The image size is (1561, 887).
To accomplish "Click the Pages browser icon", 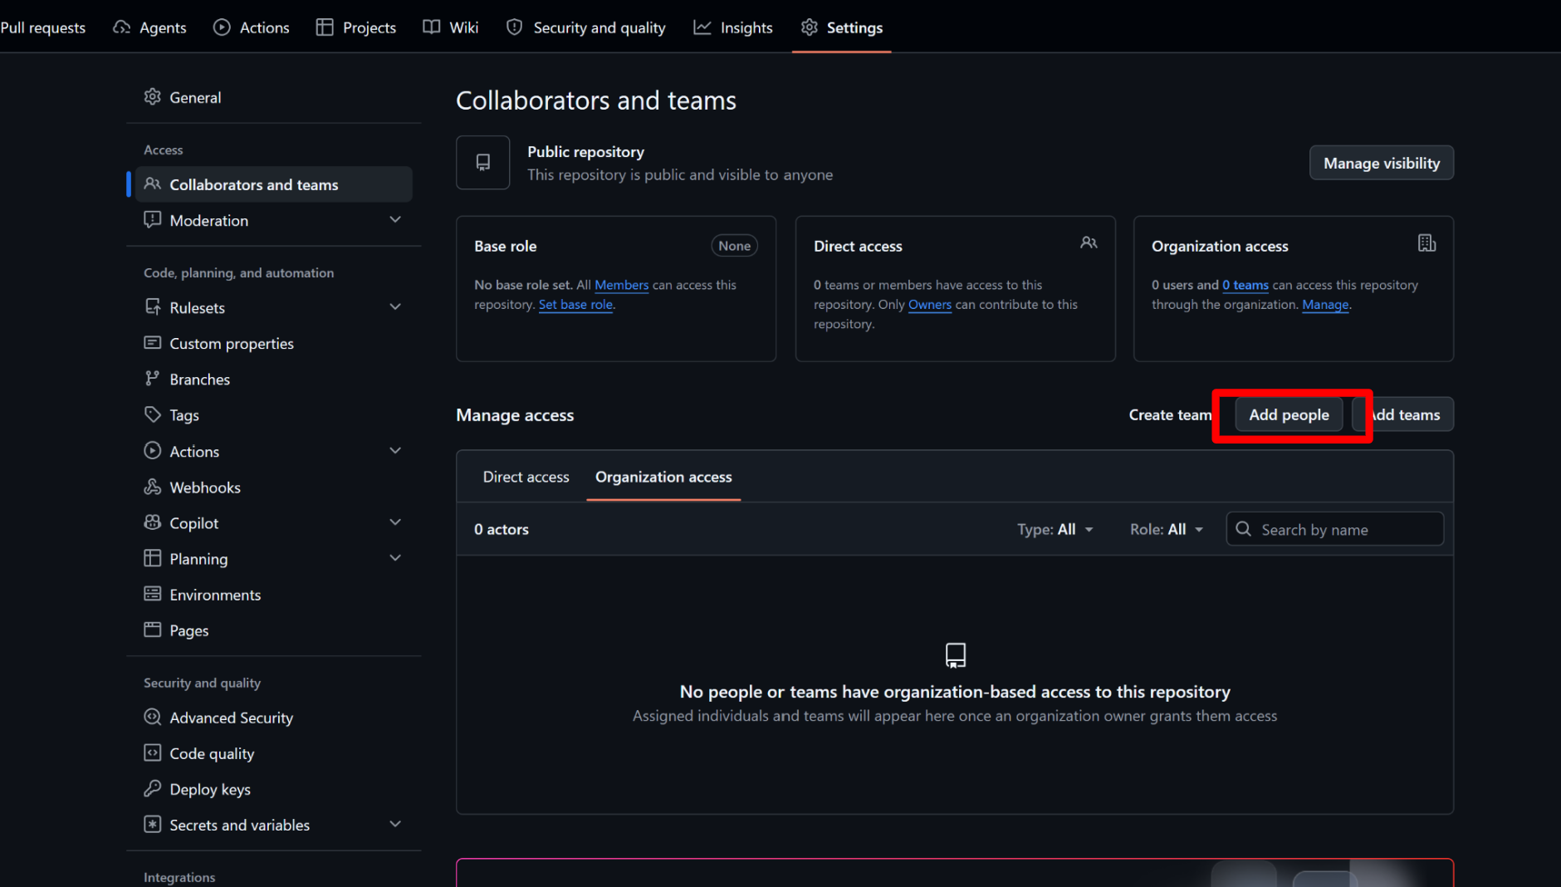I will tap(152, 630).
